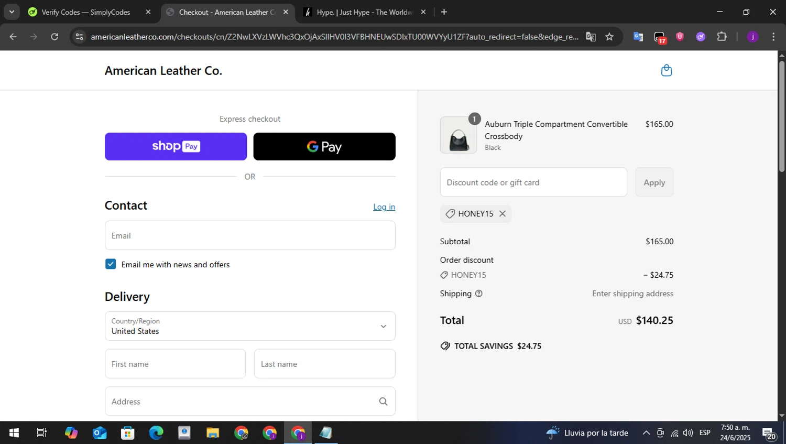Open the red shield extension icon
This screenshot has height=444, width=786.
coord(680,37)
